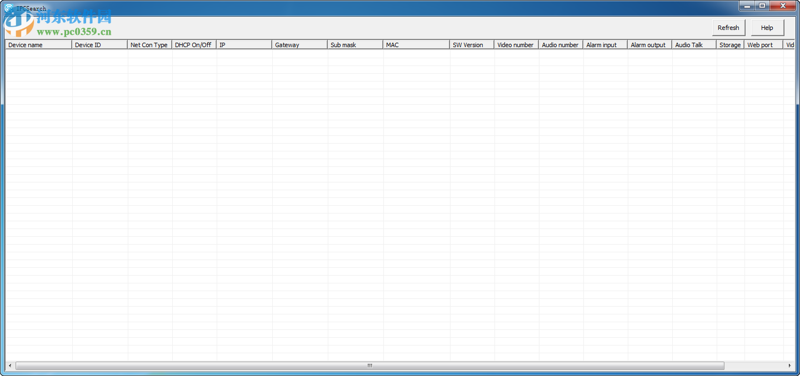This screenshot has width=800, height=376.
Task: Click the Alarm input column header
Action: (606, 45)
